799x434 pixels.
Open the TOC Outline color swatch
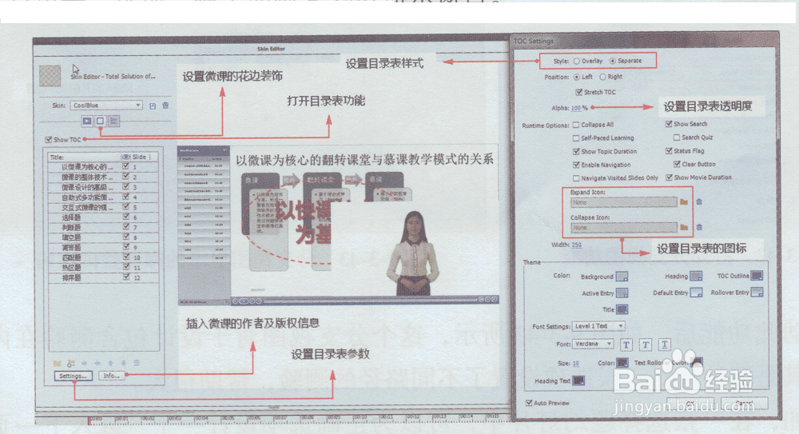pyautogui.click(x=757, y=276)
